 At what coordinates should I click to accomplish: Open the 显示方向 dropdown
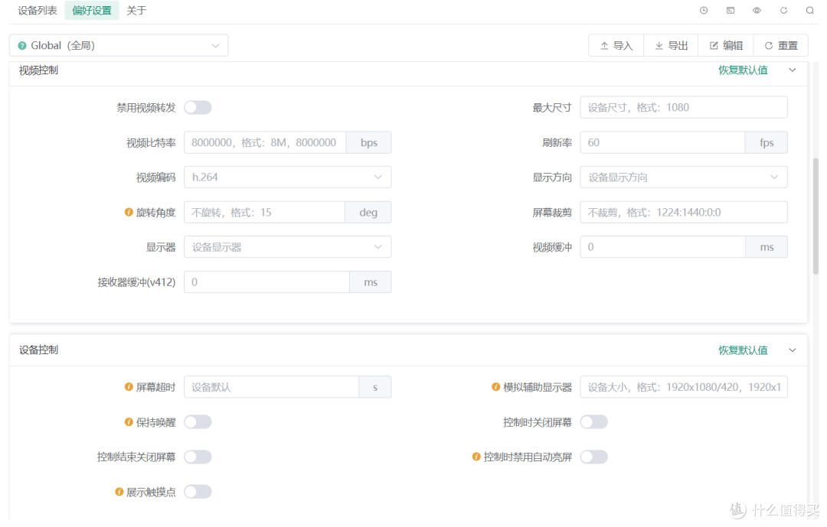[x=683, y=177]
